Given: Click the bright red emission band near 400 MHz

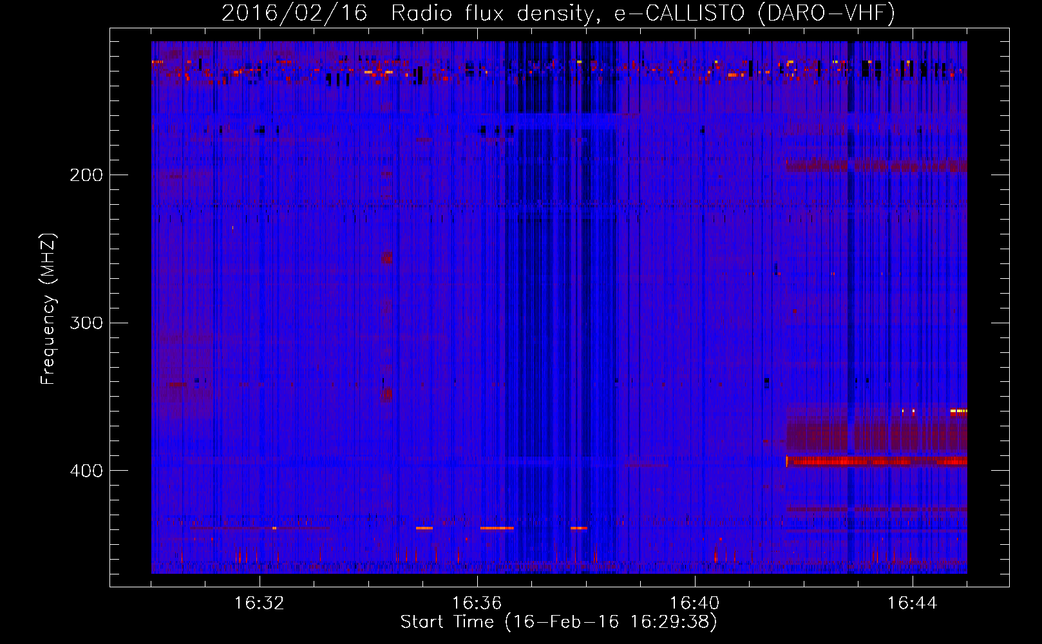Looking at the screenshot, I should [876, 461].
